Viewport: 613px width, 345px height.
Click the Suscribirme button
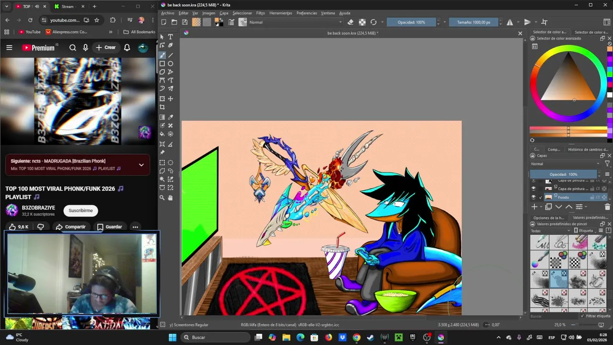80,210
